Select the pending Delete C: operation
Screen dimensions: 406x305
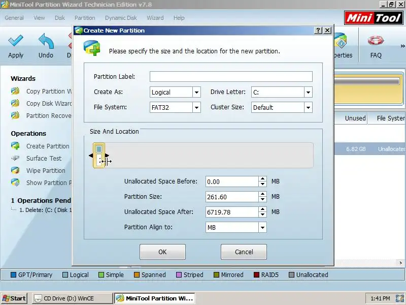(x=45, y=210)
